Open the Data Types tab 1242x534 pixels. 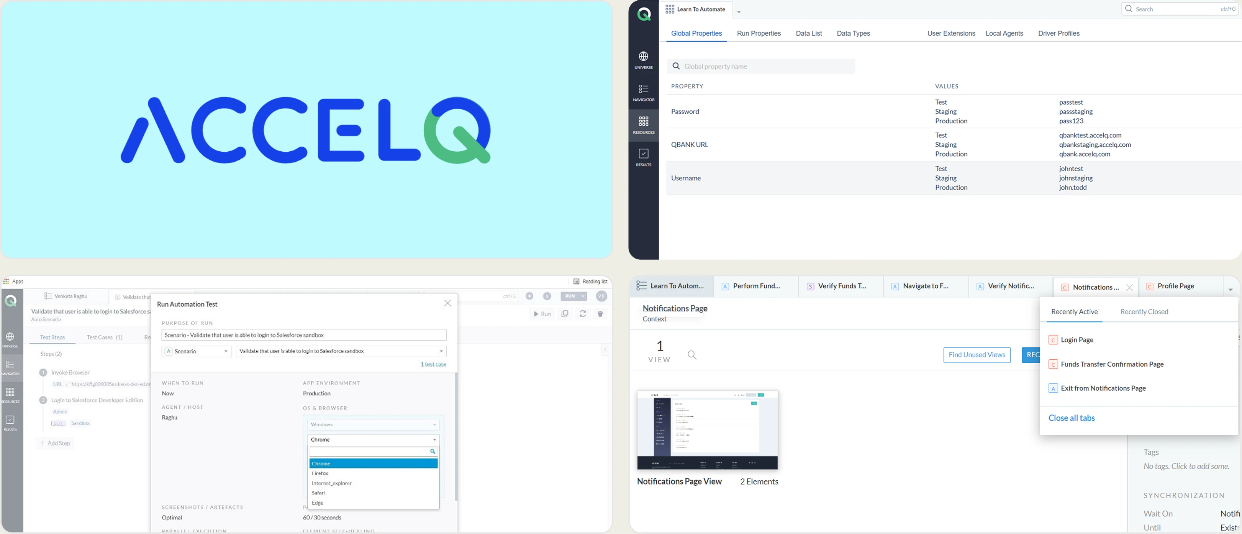[853, 33]
